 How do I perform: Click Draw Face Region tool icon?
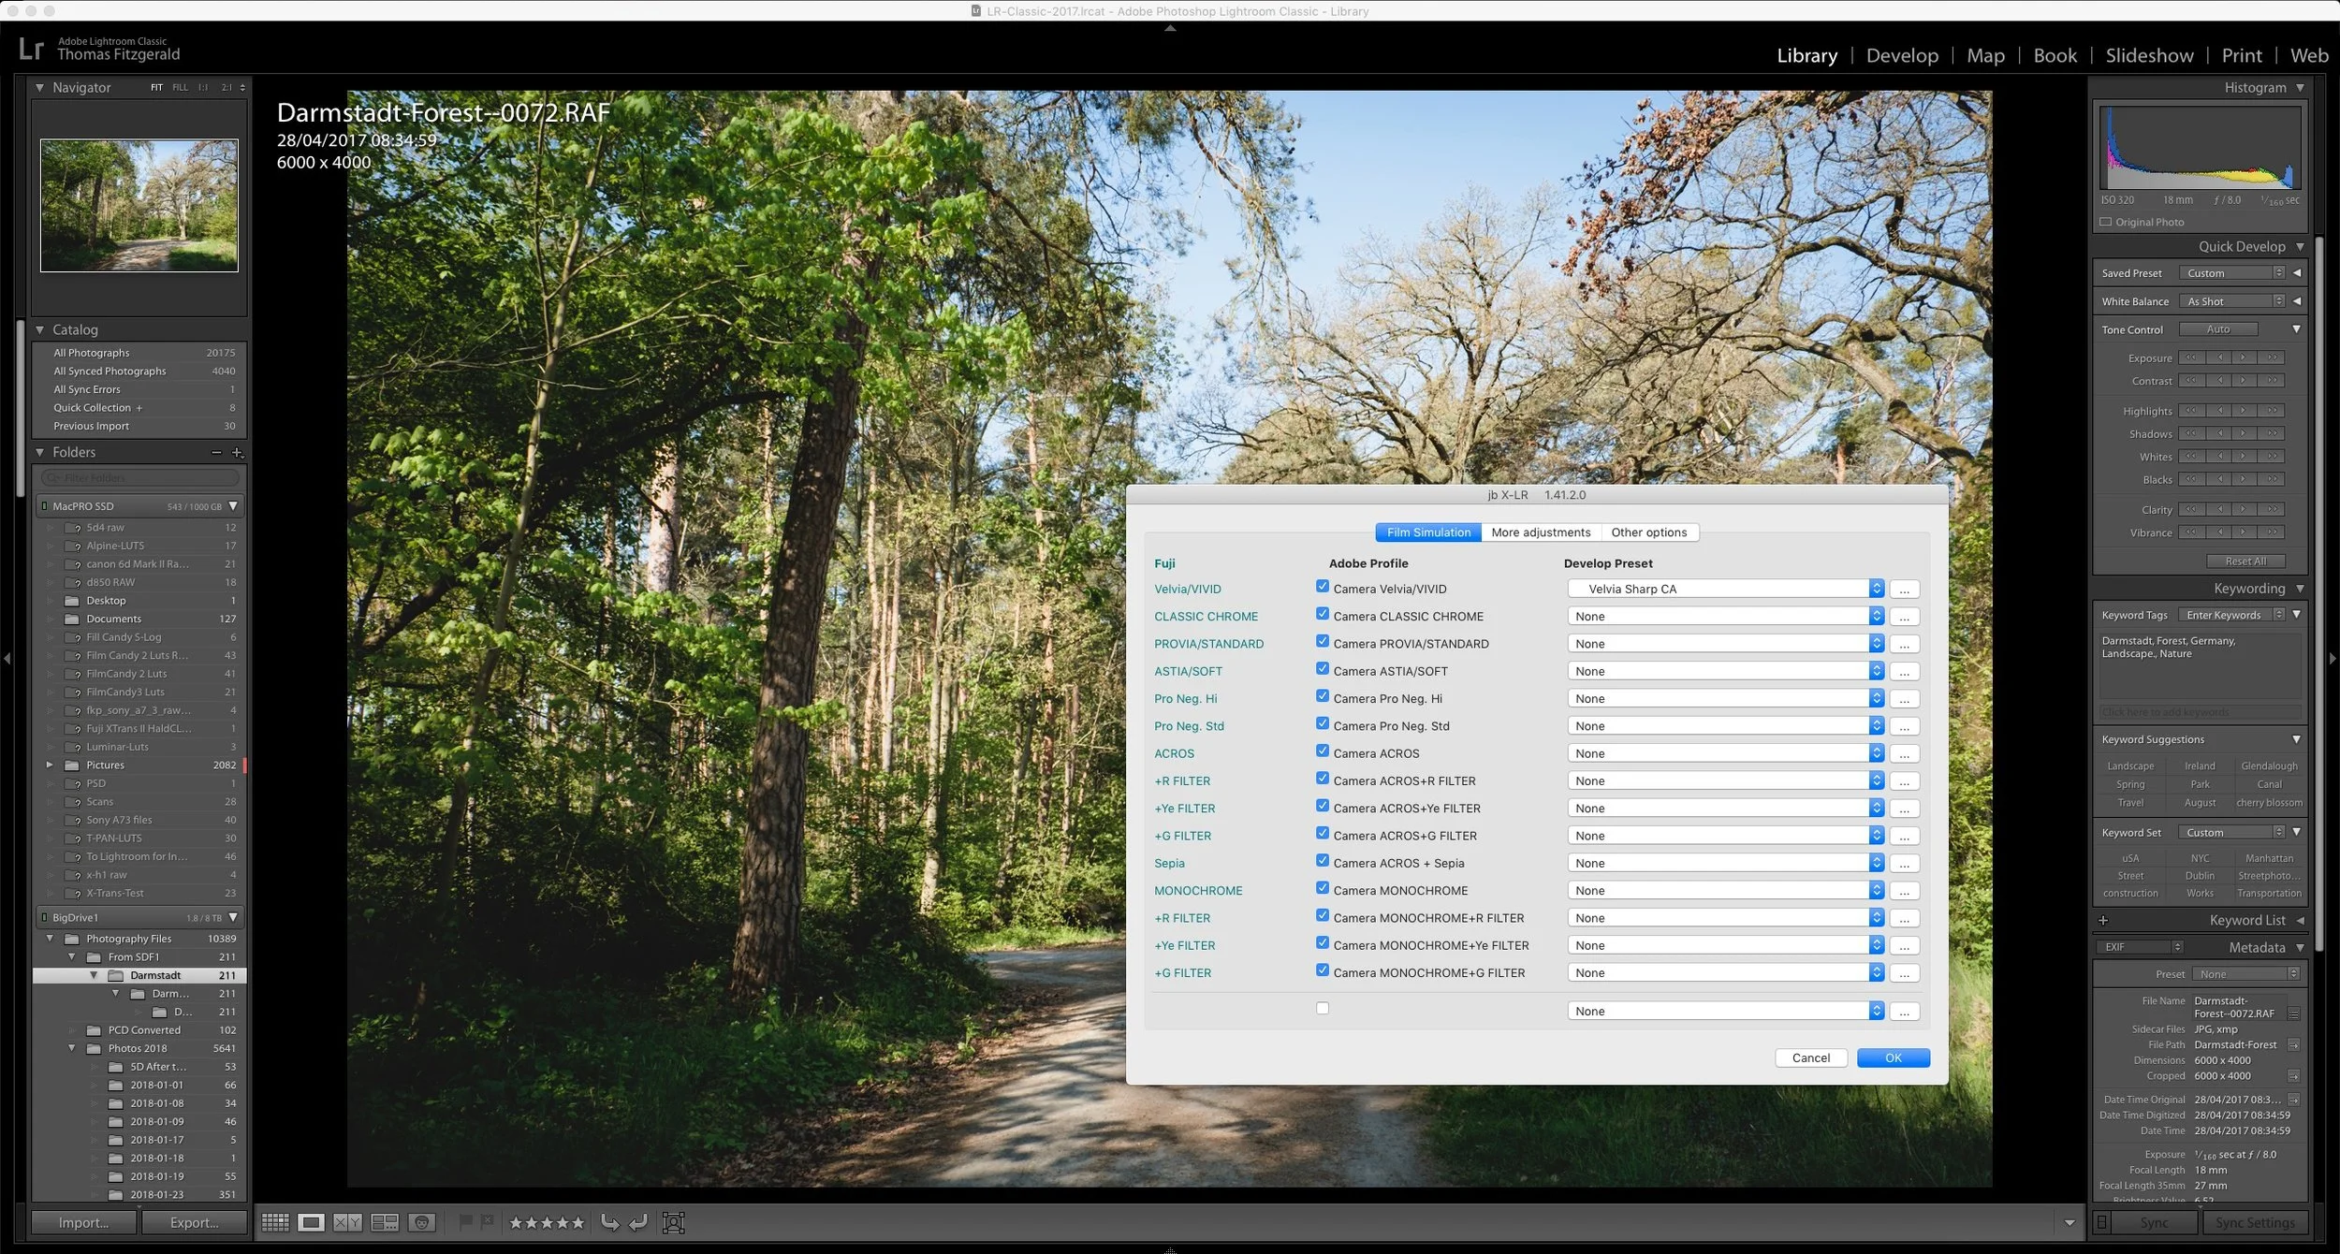[674, 1222]
